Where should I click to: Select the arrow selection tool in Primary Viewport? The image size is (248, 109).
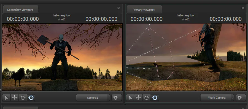tap(130, 98)
